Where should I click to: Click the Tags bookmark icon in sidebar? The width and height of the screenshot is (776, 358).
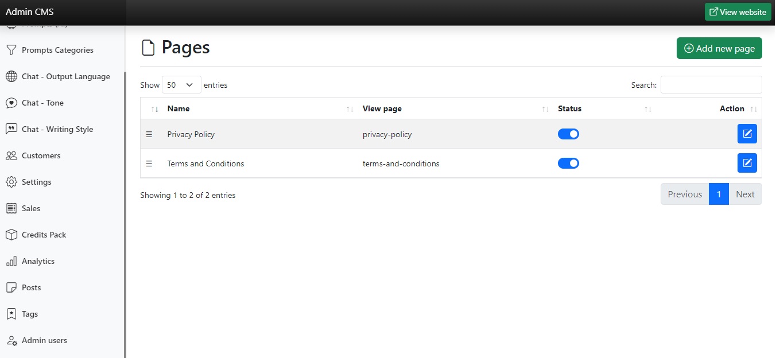coord(11,314)
